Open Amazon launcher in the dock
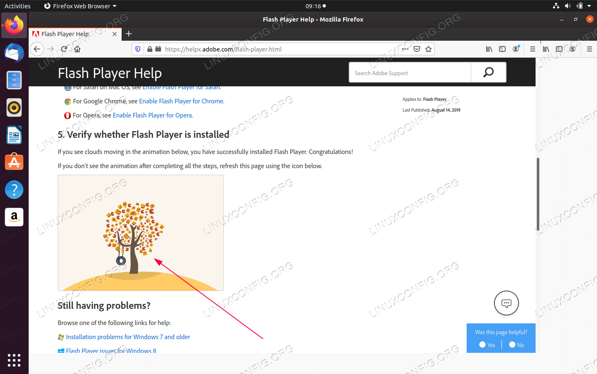The image size is (597, 374). [x=14, y=217]
